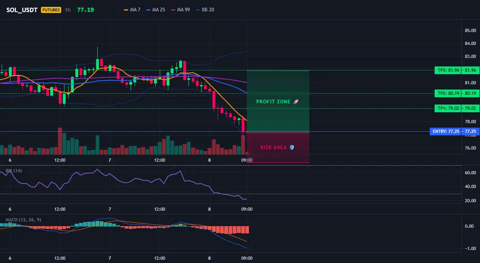Viewport: 480px width, 263px height.
Task: Select the TP3: 81.96 target label
Action: click(448, 70)
